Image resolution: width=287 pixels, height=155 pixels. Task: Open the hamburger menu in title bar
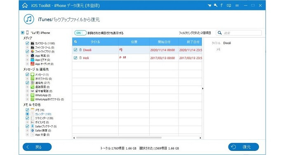tap(237, 5)
